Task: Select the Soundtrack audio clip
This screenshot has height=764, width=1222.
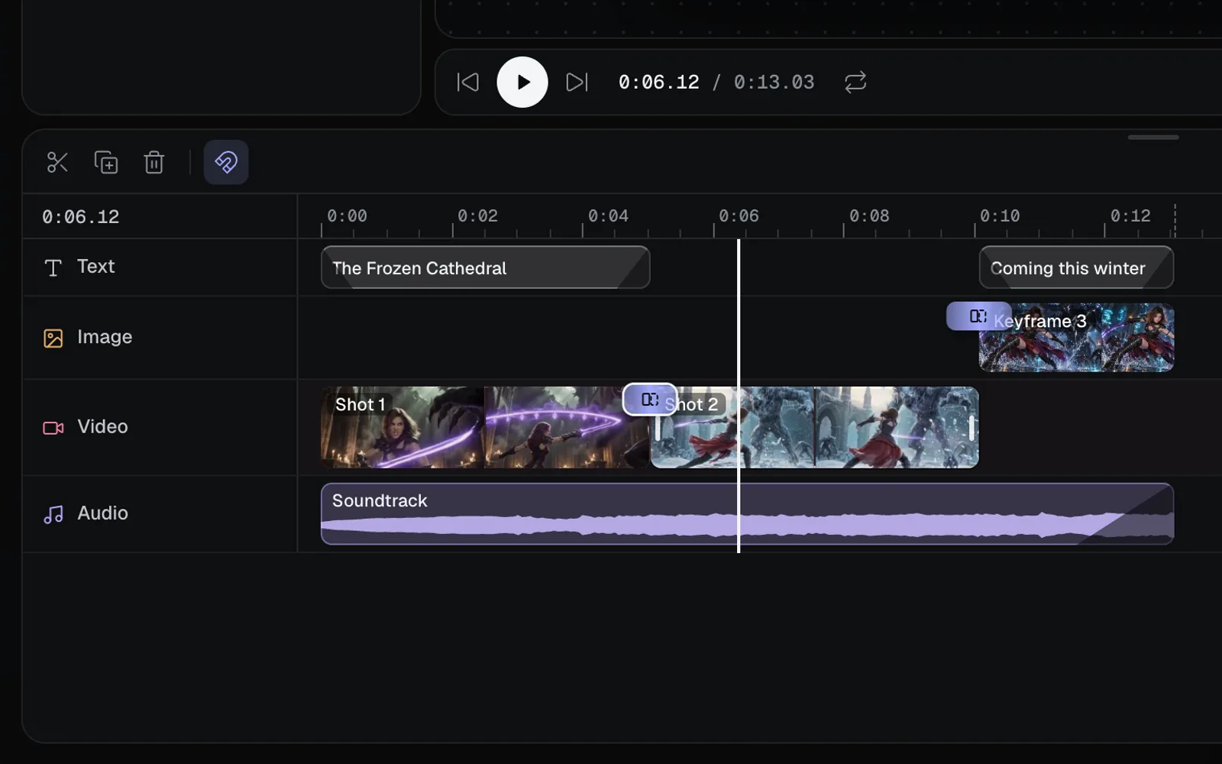Action: (747, 513)
